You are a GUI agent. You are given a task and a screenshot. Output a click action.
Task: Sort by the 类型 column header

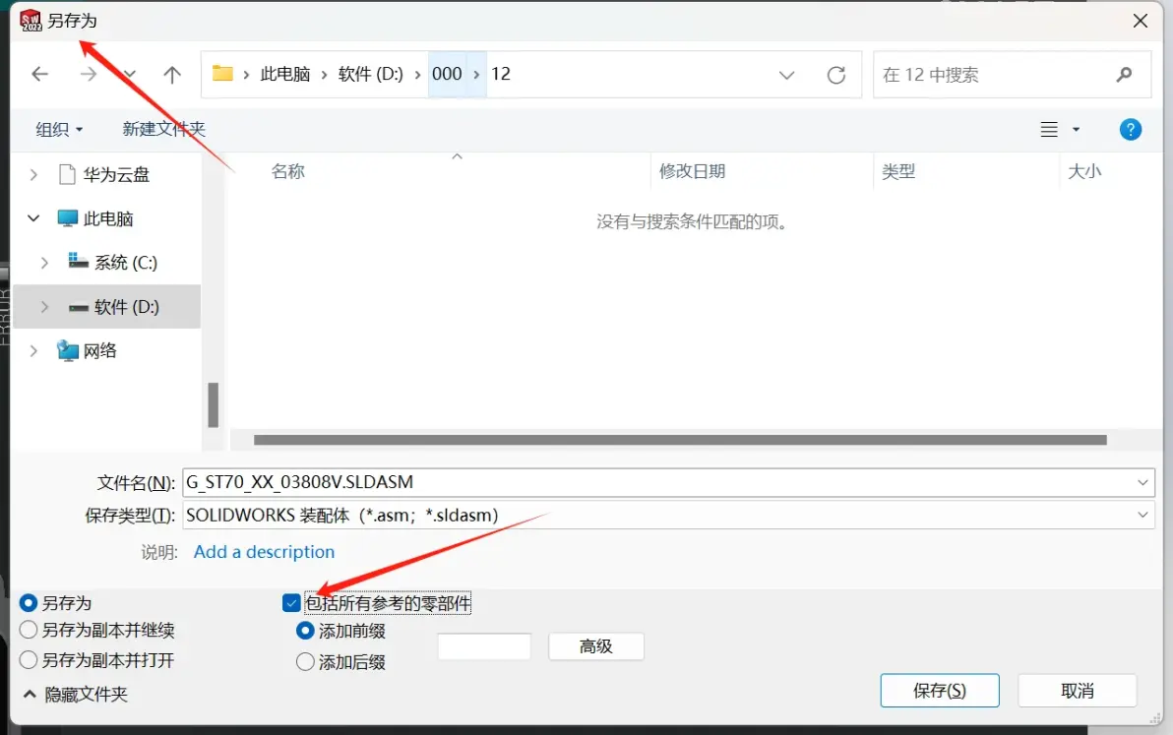tap(897, 171)
